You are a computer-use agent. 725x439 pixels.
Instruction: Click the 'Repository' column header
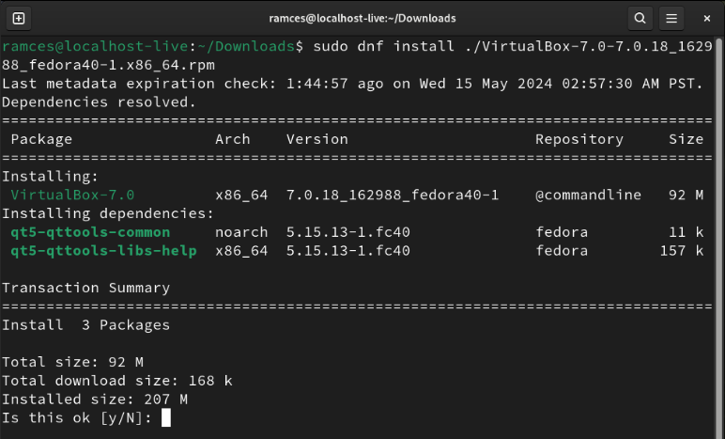pos(579,139)
